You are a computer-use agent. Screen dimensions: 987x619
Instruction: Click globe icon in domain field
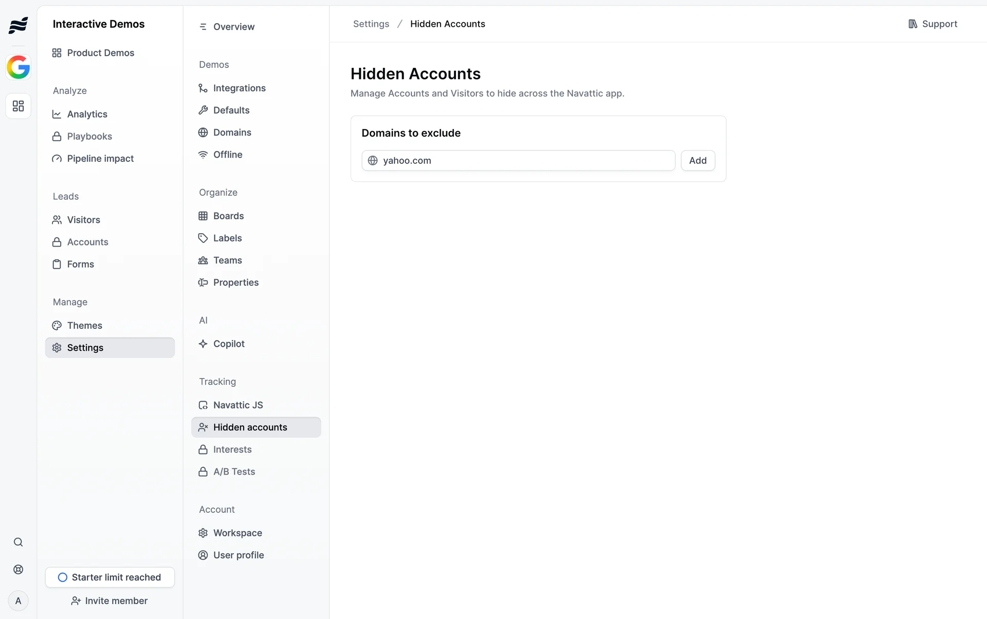373,161
